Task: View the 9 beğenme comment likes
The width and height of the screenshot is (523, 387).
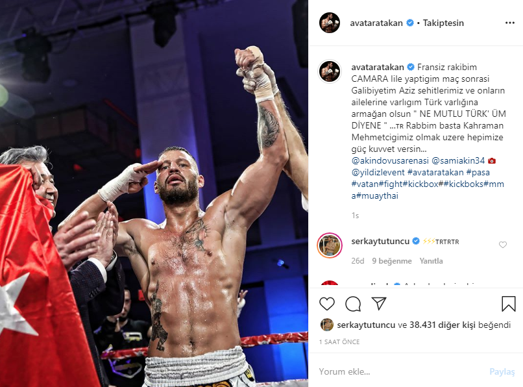Action: coord(392,261)
